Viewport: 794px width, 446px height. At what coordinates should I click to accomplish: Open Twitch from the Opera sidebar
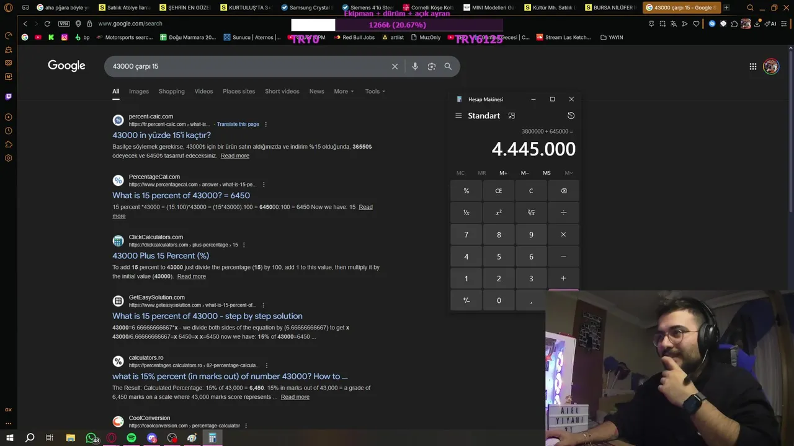pyautogui.click(x=9, y=97)
